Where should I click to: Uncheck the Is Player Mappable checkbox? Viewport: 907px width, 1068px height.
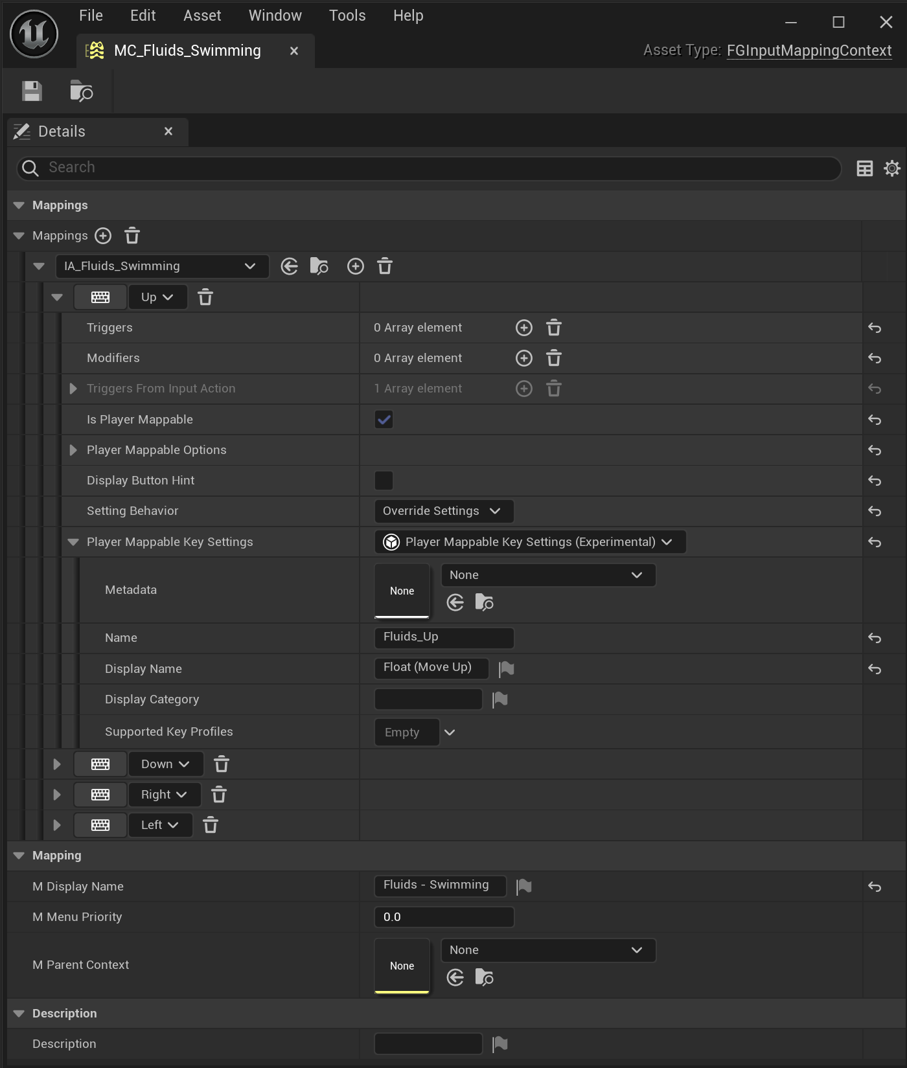pos(384,420)
